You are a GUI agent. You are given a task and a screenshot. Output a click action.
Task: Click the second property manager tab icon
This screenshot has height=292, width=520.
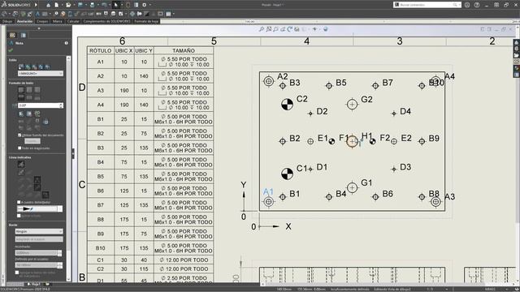(x=24, y=35)
